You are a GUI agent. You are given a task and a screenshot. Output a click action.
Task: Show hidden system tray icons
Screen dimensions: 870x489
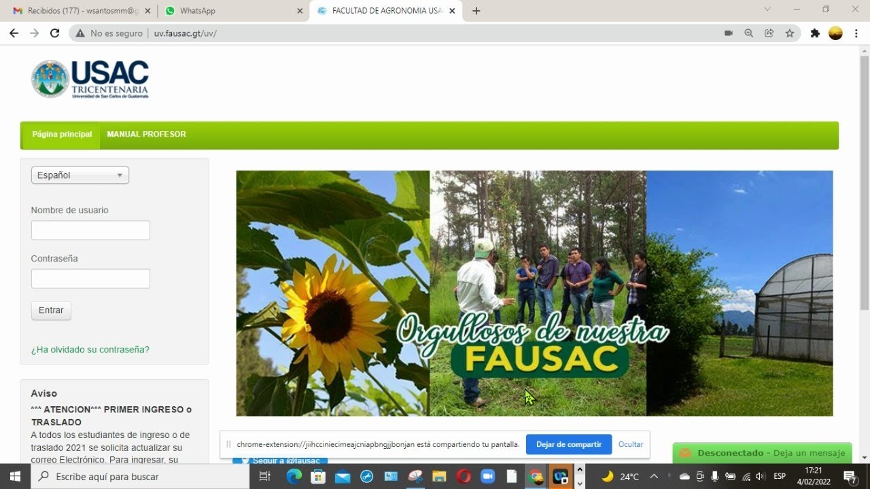(x=654, y=476)
